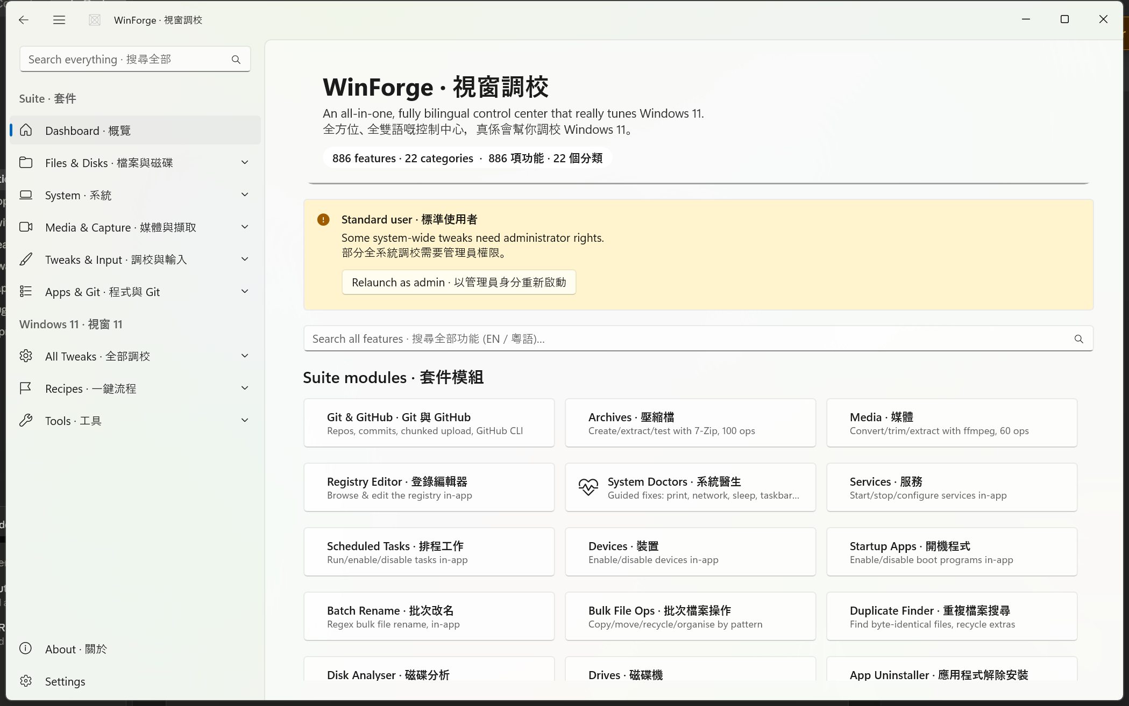The height and width of the screenshot is (706, 1129).
Task: Click the All Tweaks gear icon
Action: [x=26, y=356]
